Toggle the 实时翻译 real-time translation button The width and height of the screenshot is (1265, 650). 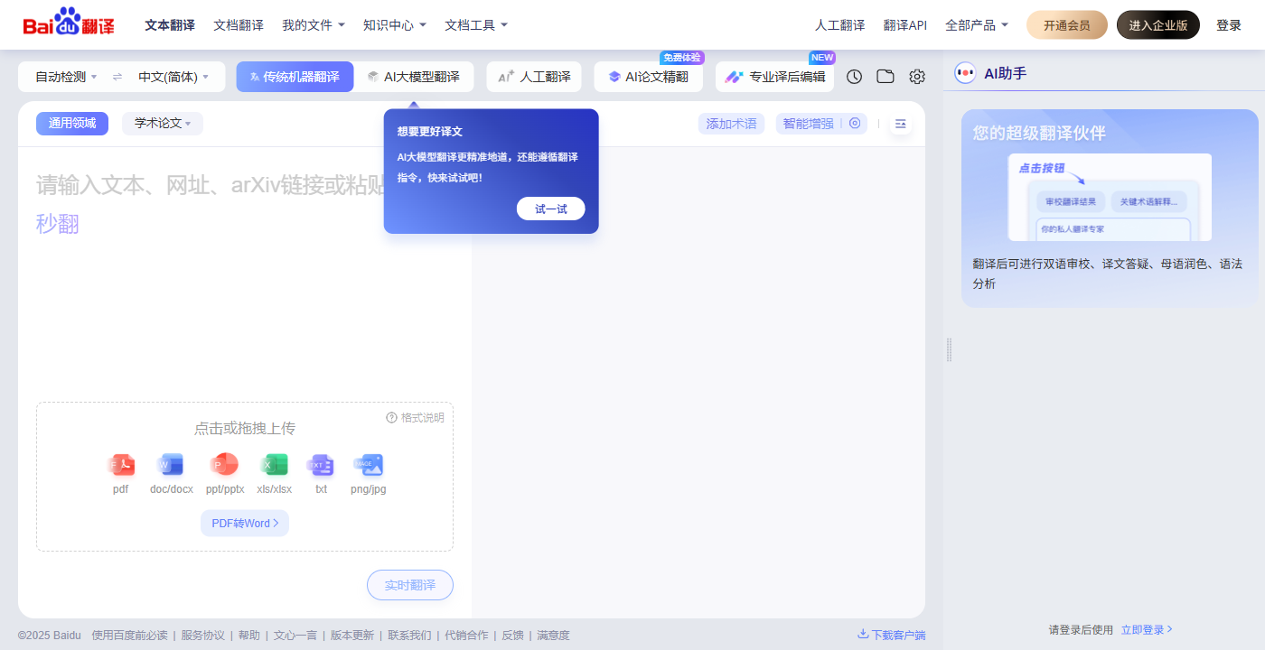tap(409, 585)
